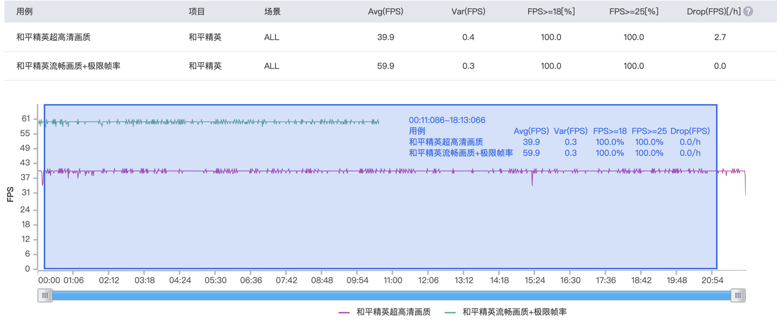Click the blue zoom range bar middle
The height and width of the screenshot is (326, 777).
[391, 295]
